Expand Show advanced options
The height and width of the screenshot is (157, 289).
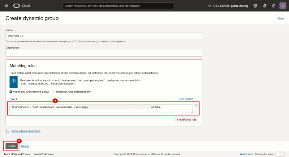[x=26, y=131]
